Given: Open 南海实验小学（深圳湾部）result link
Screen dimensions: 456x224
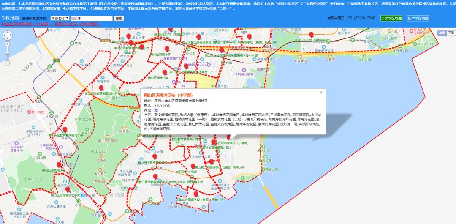Looking at the screenshot, I should [x=77, y=24].
